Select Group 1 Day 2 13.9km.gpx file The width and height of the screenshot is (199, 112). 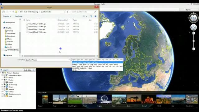click(x=37, y=26)
